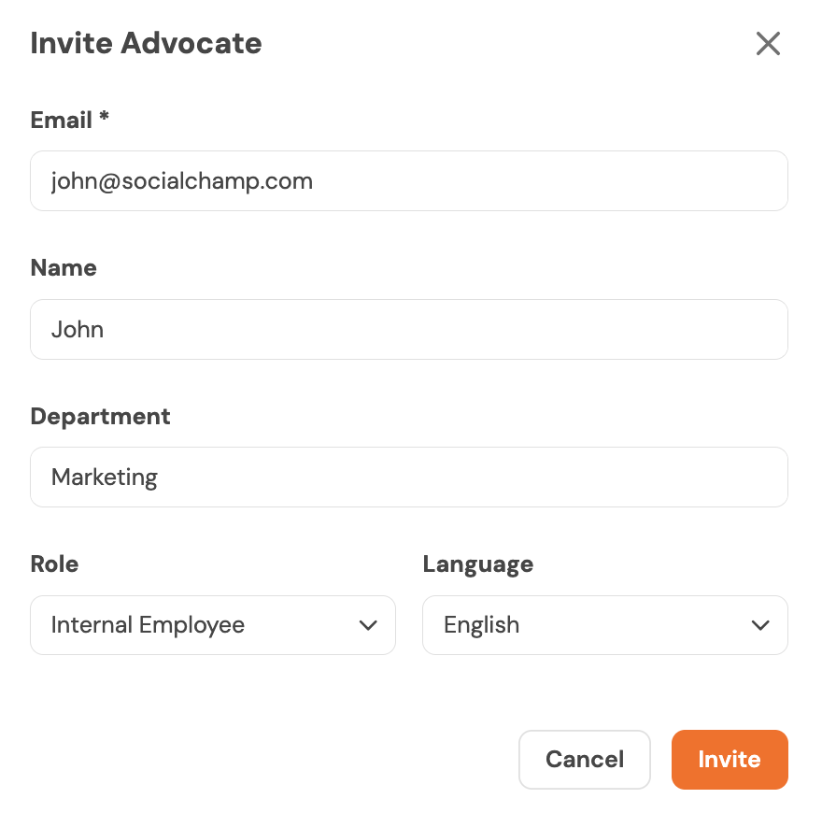Screen dimensions: 822x813
Task: Click the Role label text
Action: click(x=54, y=564)
